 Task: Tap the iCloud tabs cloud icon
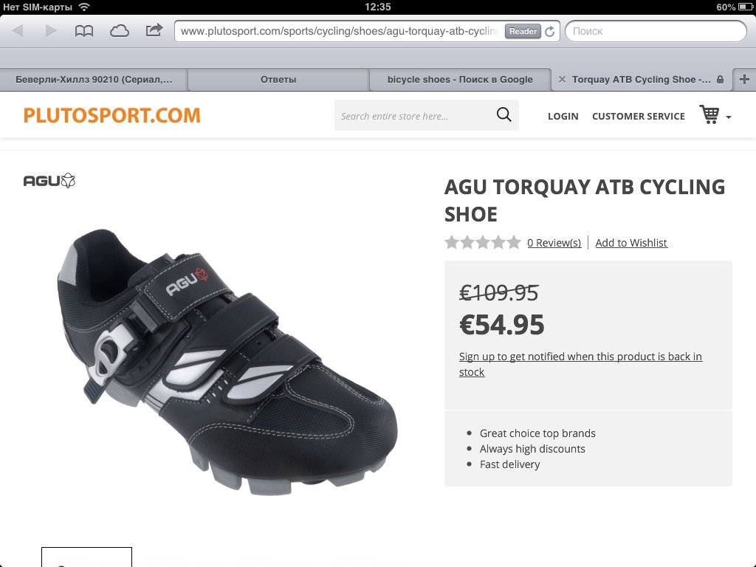click(x=119, y=31)
